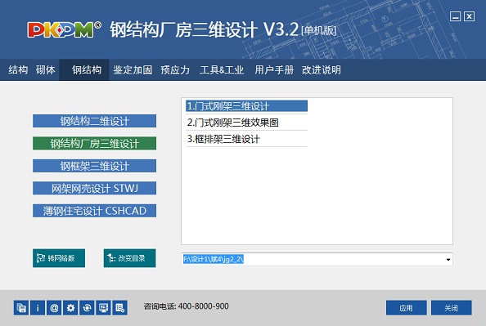Click the monitor display icon
The width and height of the screenshot is (486, 326).
(x=104, y=308)
